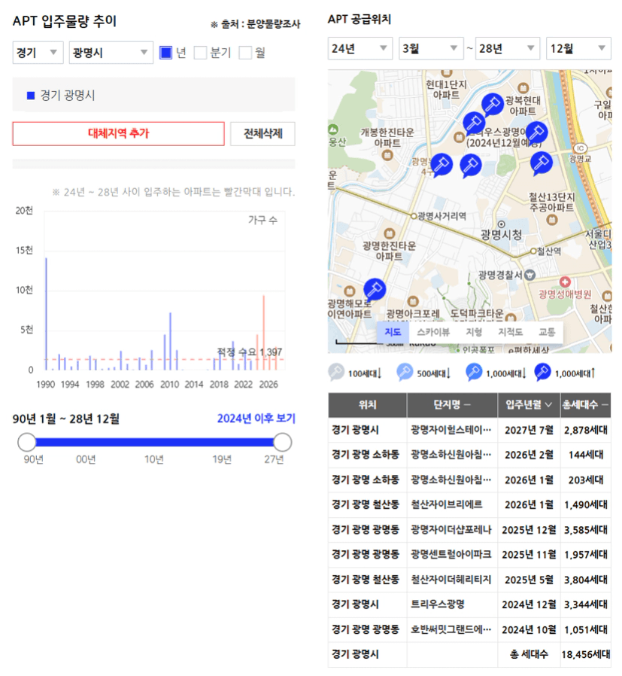Select the 철산역 station marker

(x=532, y=251)
